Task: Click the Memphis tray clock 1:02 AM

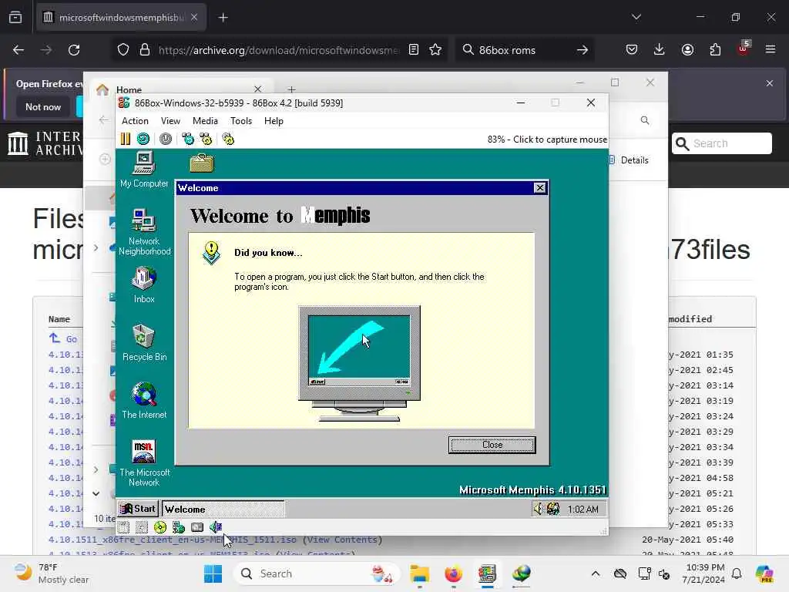Action: point(583,510)
